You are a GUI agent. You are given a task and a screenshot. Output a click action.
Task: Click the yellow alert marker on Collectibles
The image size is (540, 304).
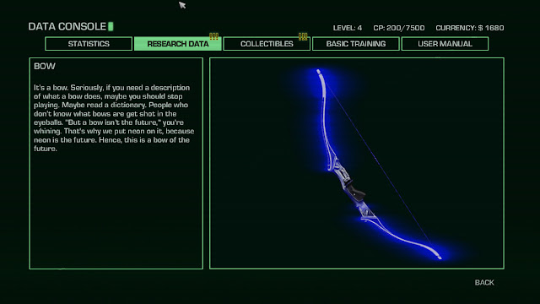303,36
